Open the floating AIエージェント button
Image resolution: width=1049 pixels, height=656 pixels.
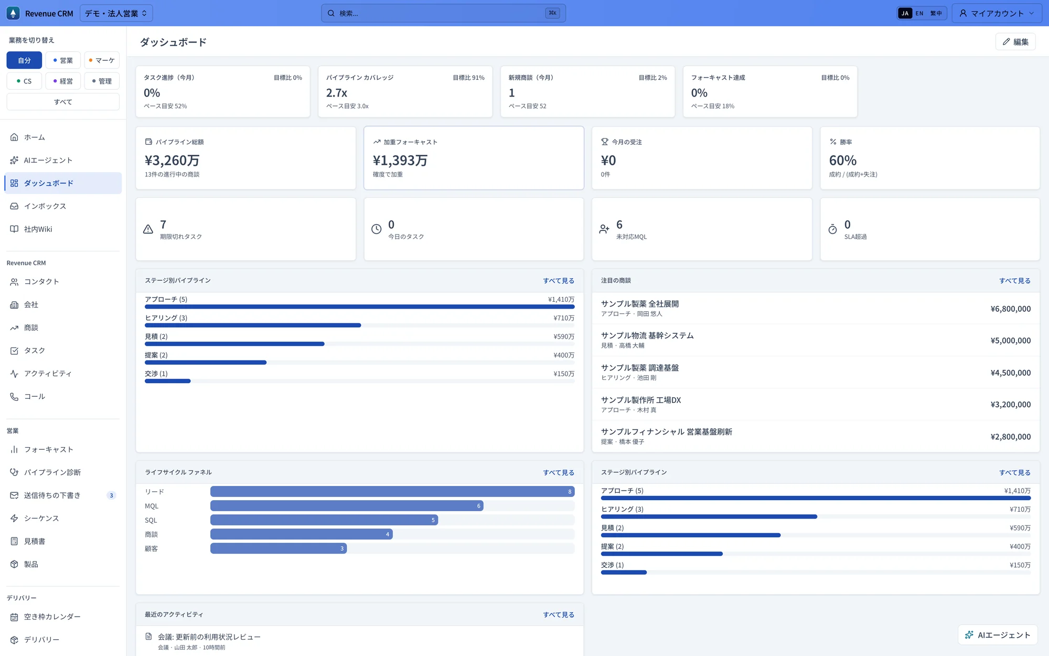point(998,635)
